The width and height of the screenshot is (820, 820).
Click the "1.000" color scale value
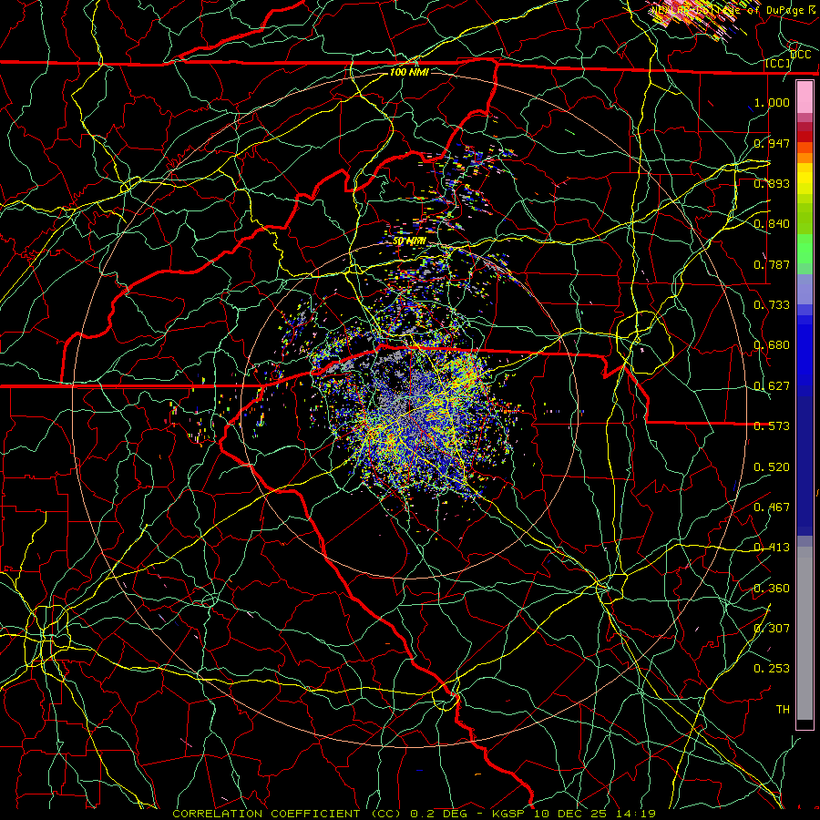point(772,102)
